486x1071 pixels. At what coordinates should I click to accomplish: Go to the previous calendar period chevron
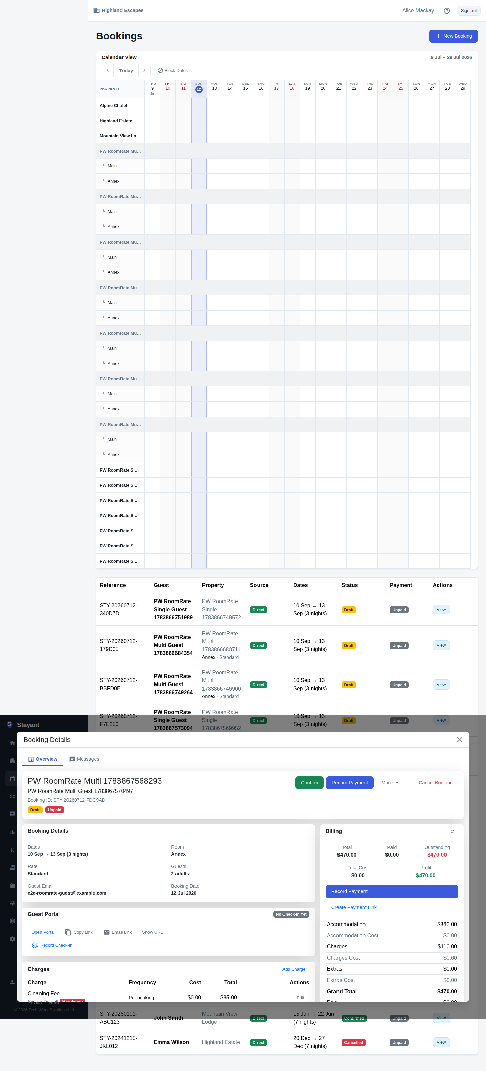click(108, 70)
